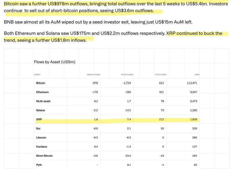Click Pyth AUM value 82
Viewport: 242px width, 169px height.
195,165
